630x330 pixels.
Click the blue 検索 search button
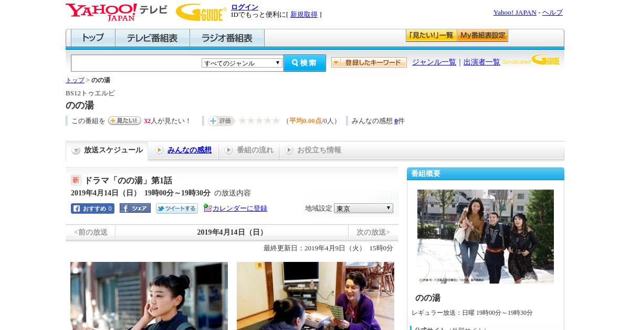(304, 63)
